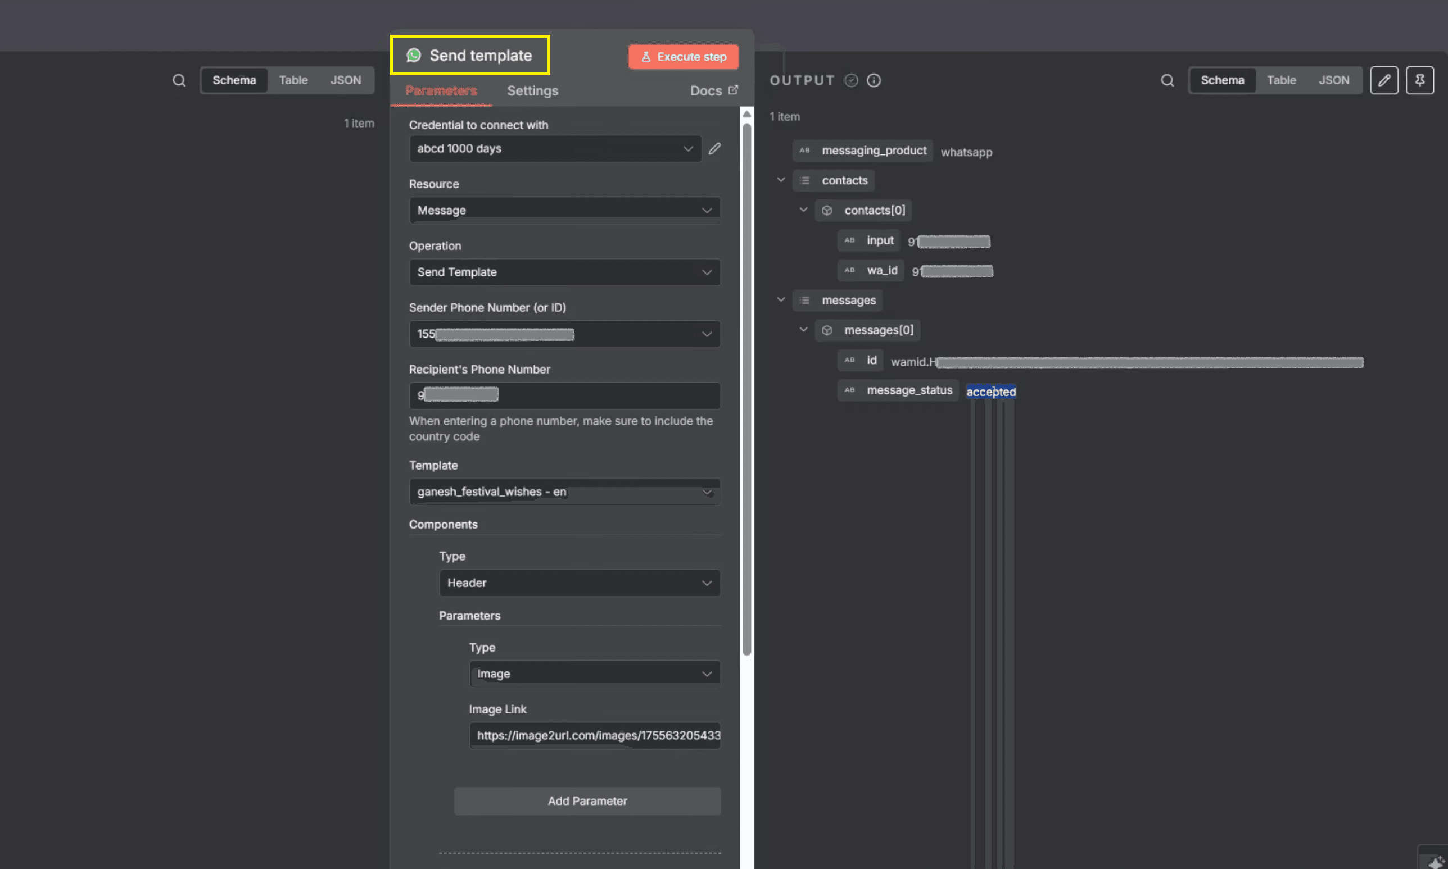Click the AB type icon of the id field
The image size is (1448, 869).
click(x=850, y=360)
